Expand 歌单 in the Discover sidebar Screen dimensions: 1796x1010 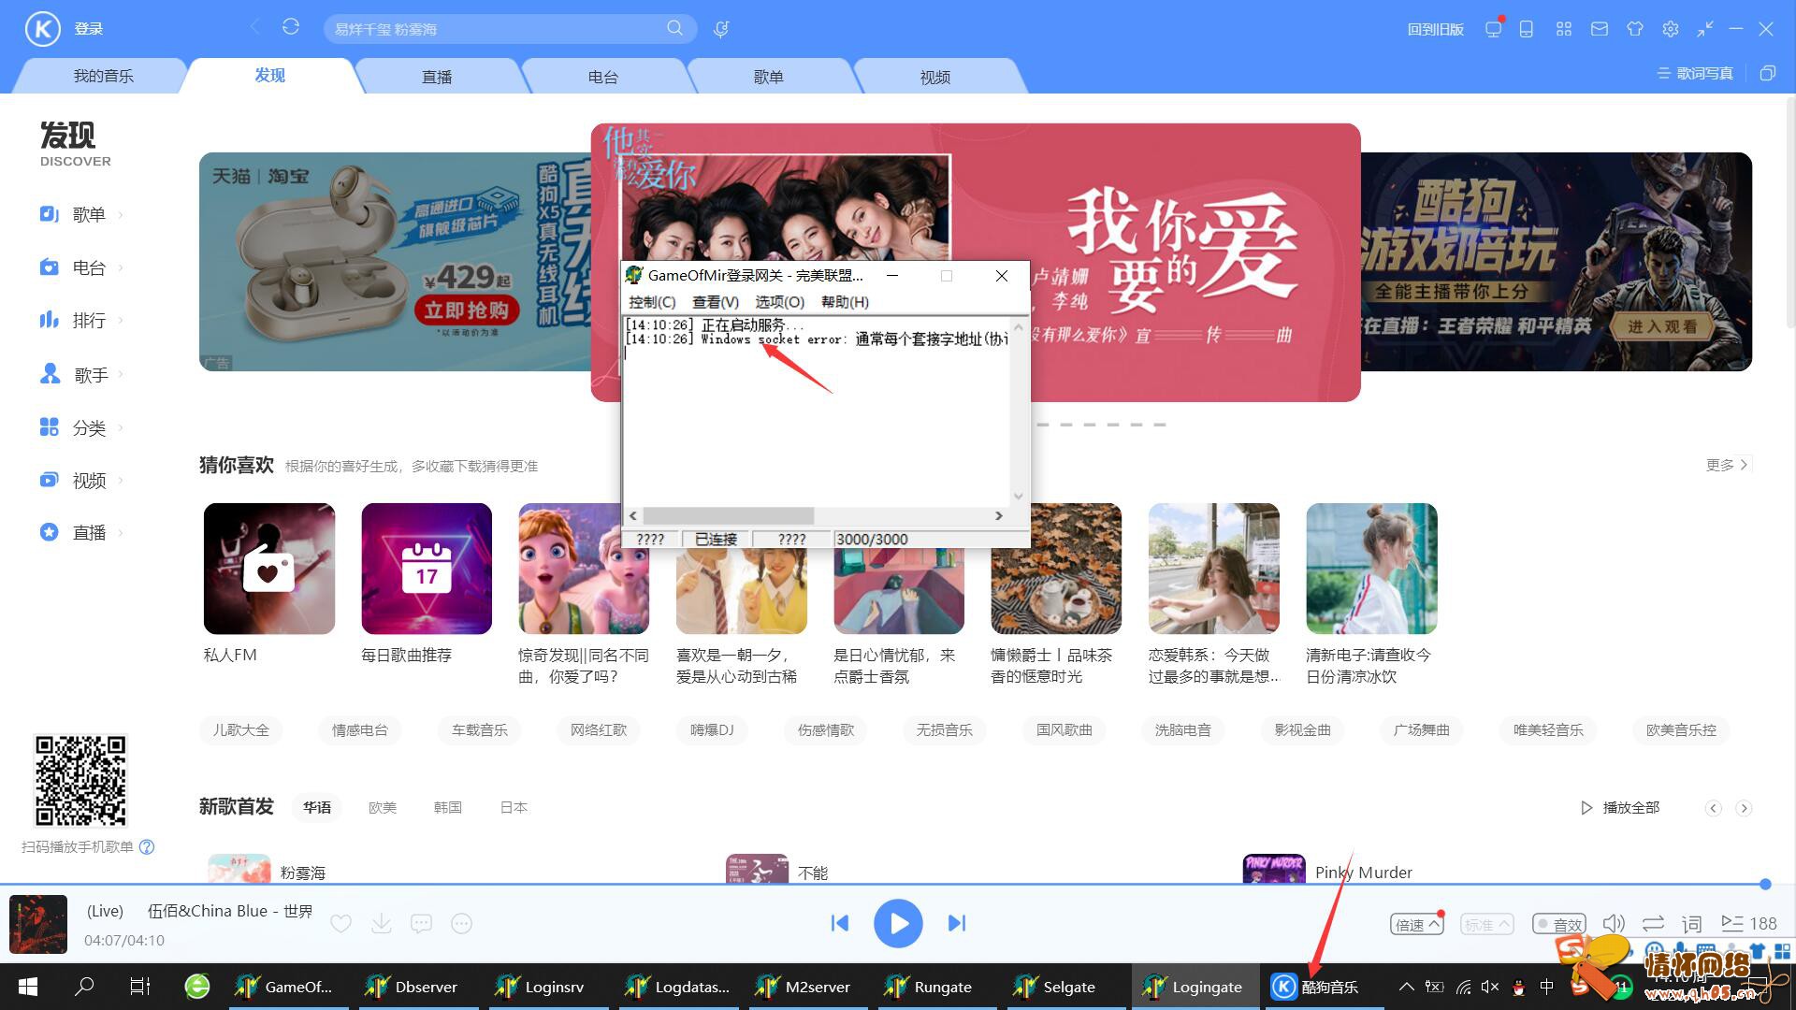pos(82,214)
